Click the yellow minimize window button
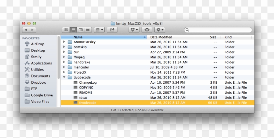Image resolution: width=274 pixels, height=138 pixels. [29, 23]
